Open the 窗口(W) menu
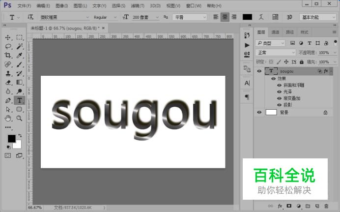 pyautogui.click(x=194, y=5)
